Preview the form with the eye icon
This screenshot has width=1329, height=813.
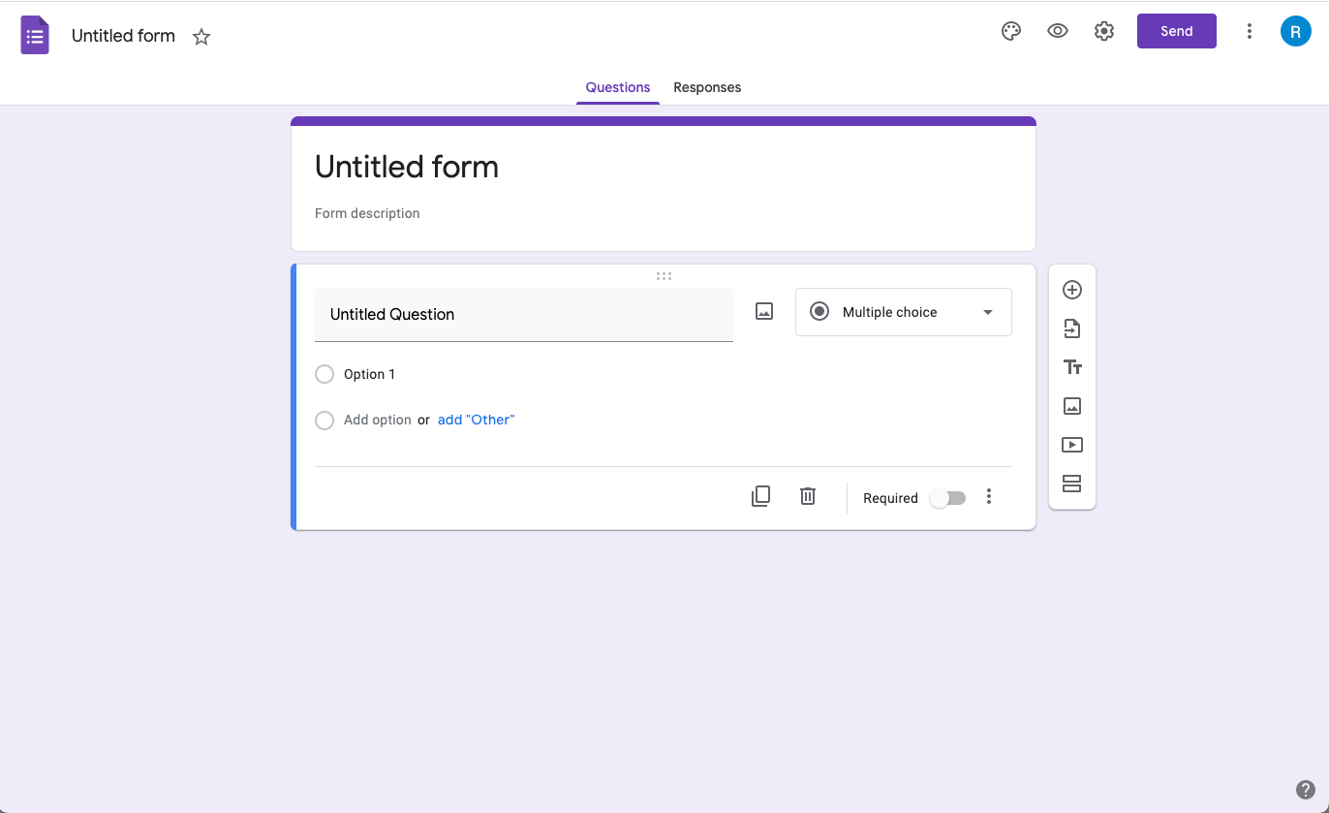pos(1058,31)
